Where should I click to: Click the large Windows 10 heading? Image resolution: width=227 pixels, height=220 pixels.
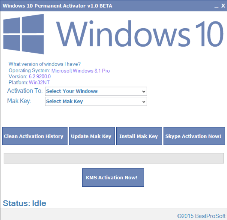point(140,34)
